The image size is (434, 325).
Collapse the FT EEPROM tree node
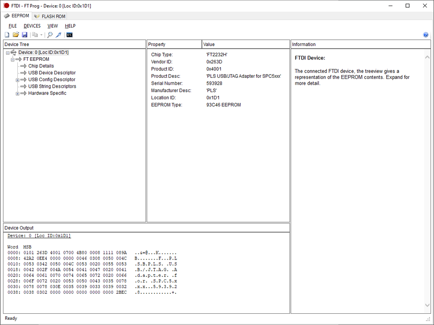(13, 59)
